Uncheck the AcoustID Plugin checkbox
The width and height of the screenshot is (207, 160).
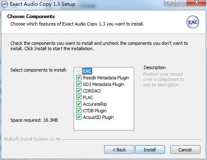pyautogui.click(x=79, y=117)
